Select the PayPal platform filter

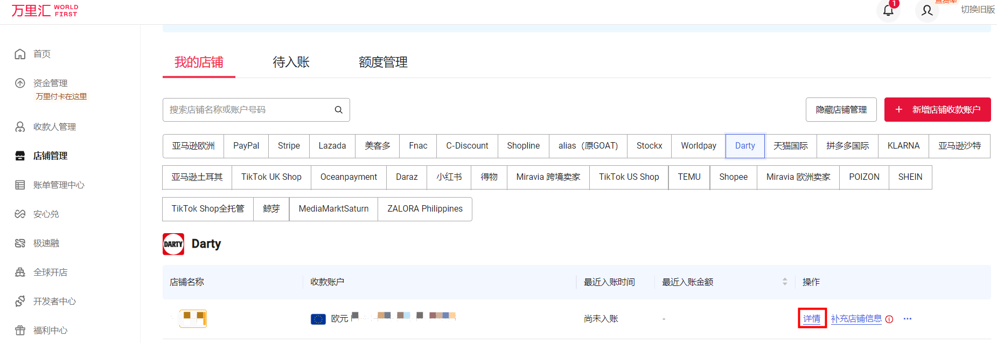tap(246, 146)
